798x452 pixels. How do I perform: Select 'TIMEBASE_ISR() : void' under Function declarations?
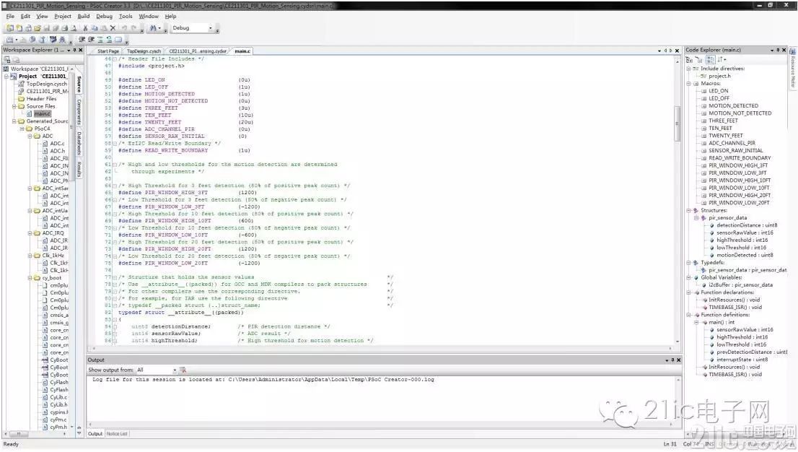[x=735, y=308]
